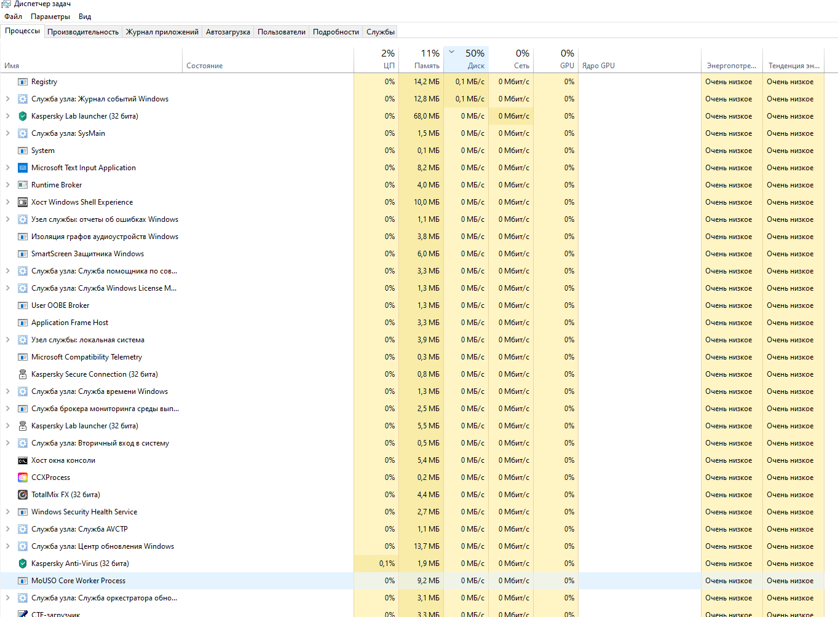This screenshot has height=617, width=838.
Task: Switch to the Журнал приложений tab
Action: [162, 32]
